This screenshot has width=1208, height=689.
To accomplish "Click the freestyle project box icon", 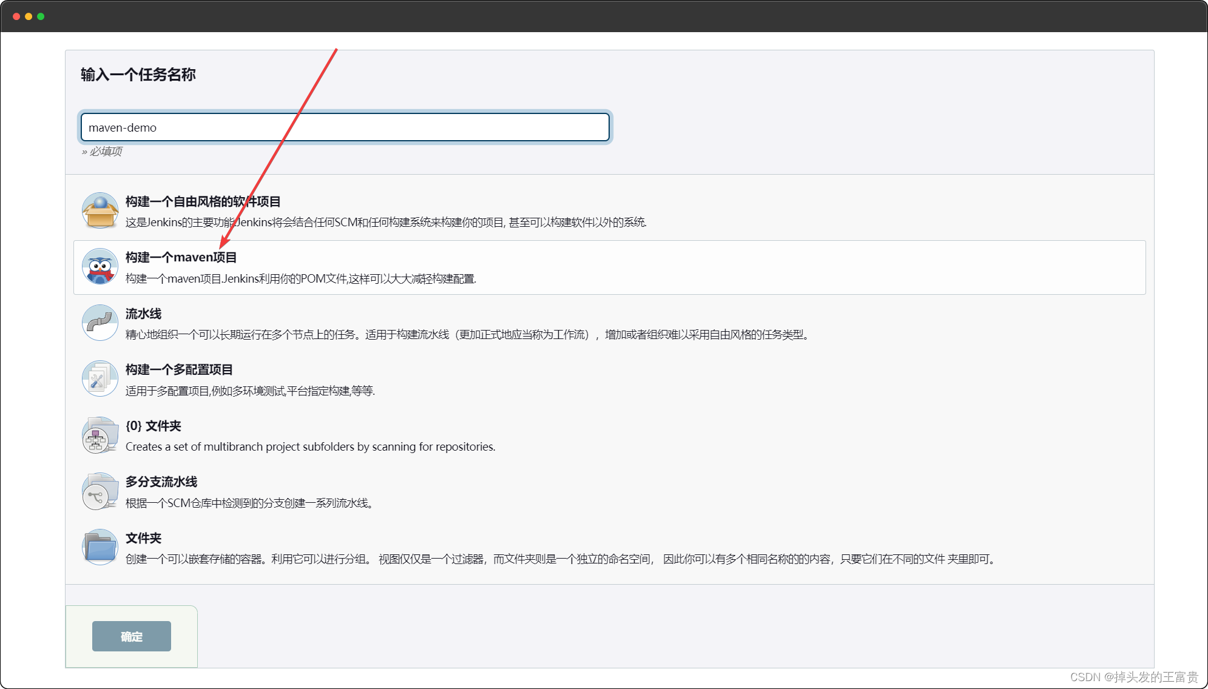I will click(x=100, y=210).
